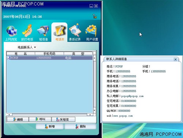Click the contact list scroll down arrow
This screenshot has height=138, width=183.
click(x=94, y=110)
